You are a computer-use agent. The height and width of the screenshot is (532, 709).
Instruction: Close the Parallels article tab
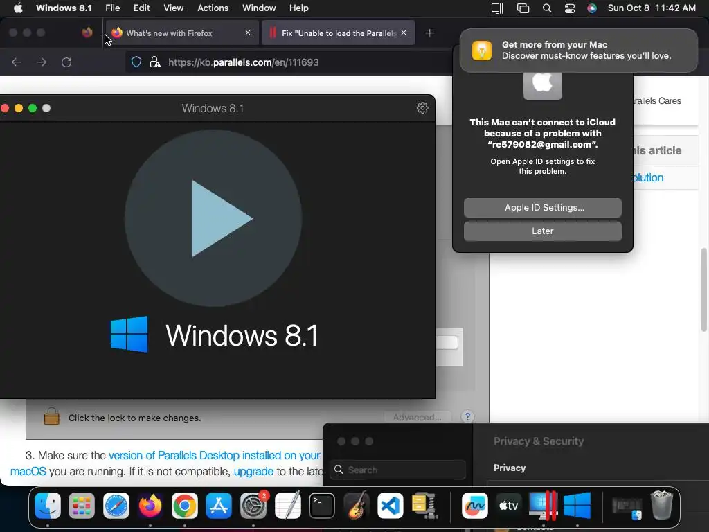click(x=404, y=33)
